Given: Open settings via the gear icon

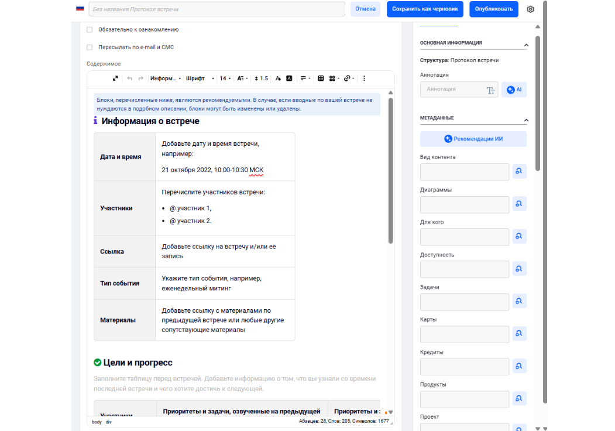Looking at the screenshot, I should point(530,9).
